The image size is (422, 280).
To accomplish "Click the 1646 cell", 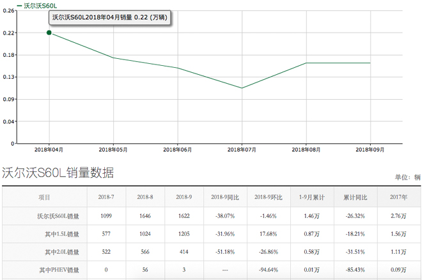I will click(x=145, y=216).
